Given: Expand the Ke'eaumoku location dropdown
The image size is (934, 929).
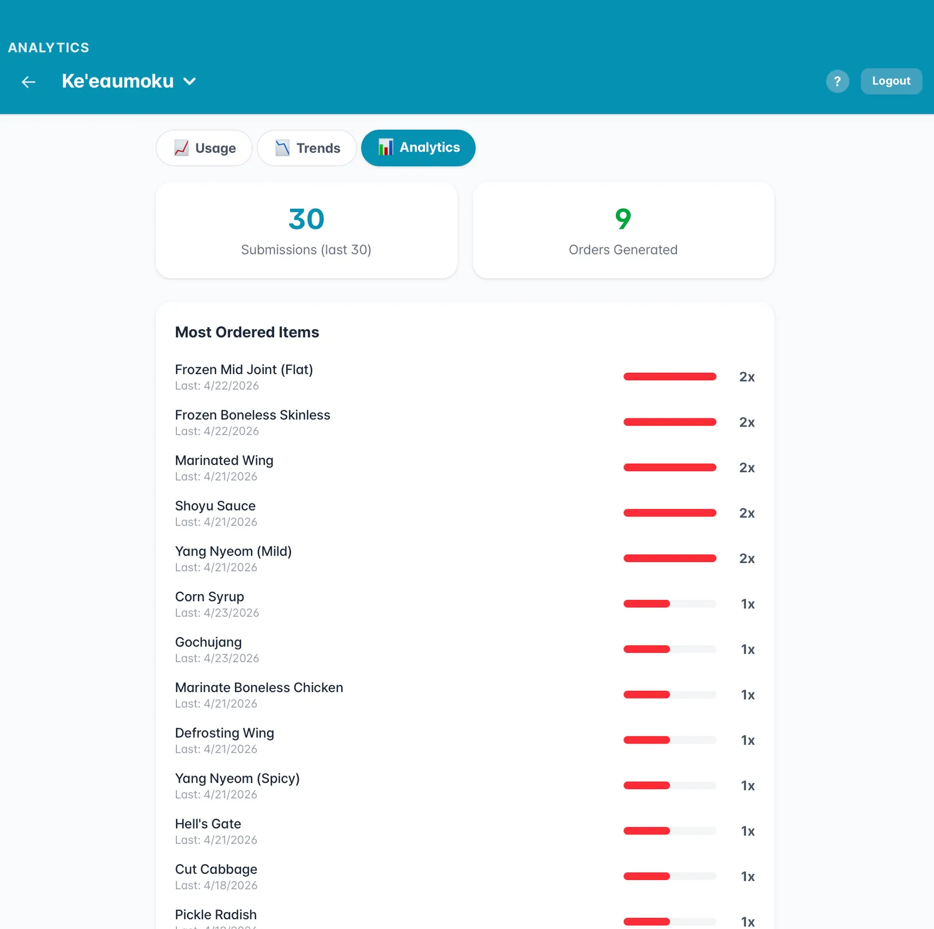Looking at the screenshot, I should [x=129, y=81].
